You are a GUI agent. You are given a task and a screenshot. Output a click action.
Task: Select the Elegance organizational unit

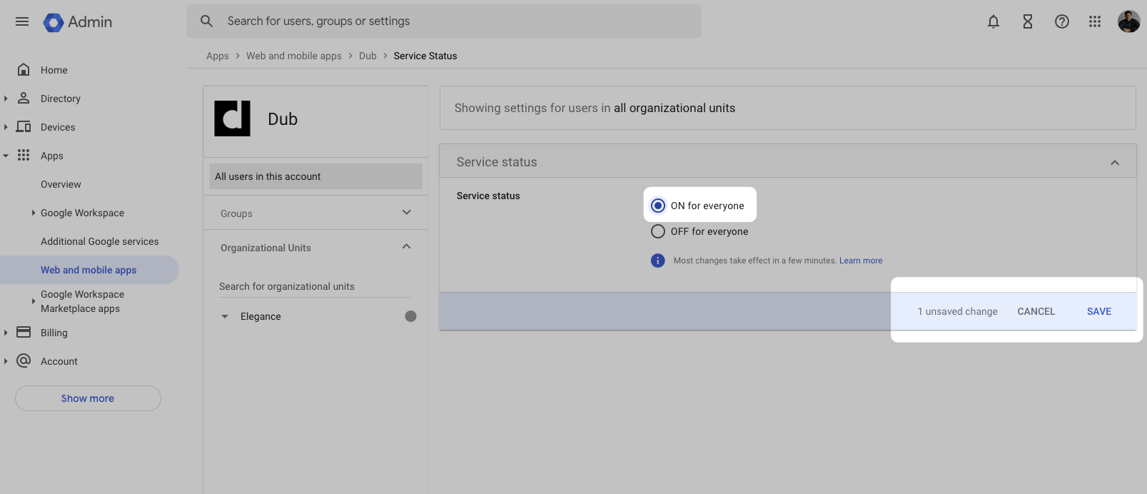(261, 316)
